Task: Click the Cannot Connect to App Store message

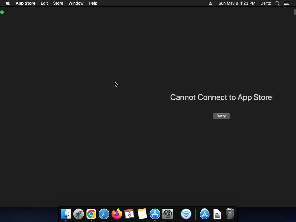Action: [x=221, y=97]
